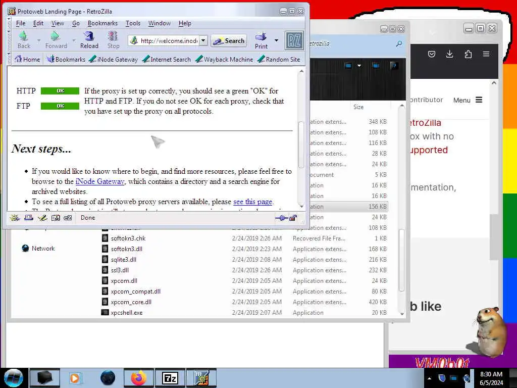Open the Edit menu
Image resolution: width=517 pixels, height=388 pixels.
[x=38, y=23]
